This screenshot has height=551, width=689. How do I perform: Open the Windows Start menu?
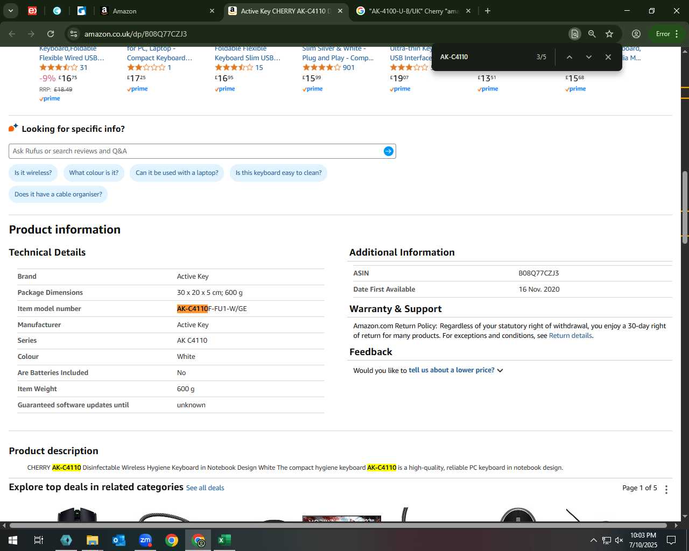point(13,540)
